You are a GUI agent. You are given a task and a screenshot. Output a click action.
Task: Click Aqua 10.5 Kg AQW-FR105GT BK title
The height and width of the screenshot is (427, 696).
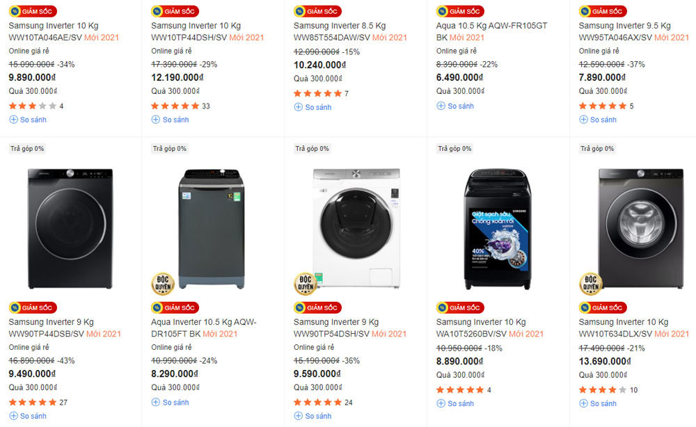tap(491, 31)
